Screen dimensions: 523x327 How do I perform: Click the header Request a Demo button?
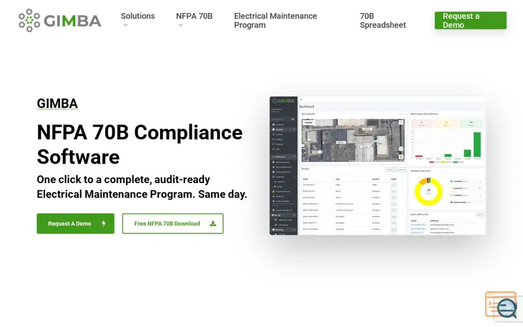[x=470, y=20]
